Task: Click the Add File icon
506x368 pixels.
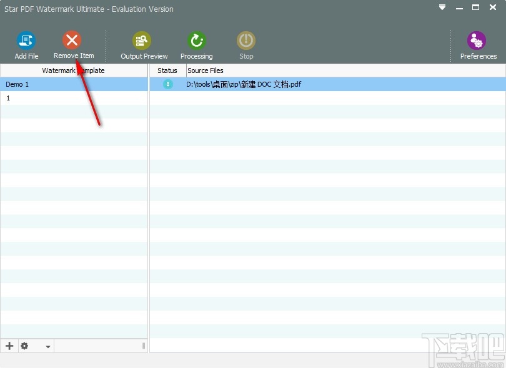Action: [x=26, y=41]
